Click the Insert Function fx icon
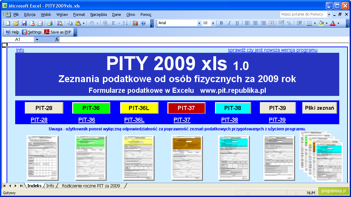 57,40
